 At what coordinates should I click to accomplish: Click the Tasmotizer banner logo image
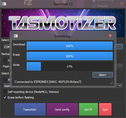(63, 23)
